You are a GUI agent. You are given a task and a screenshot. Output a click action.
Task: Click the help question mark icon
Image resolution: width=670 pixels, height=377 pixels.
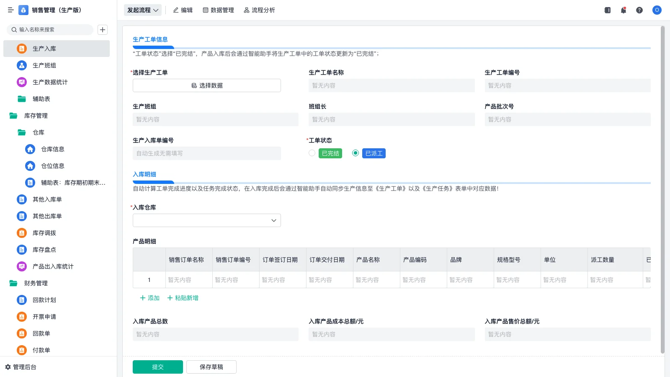(x=639, y=10)
